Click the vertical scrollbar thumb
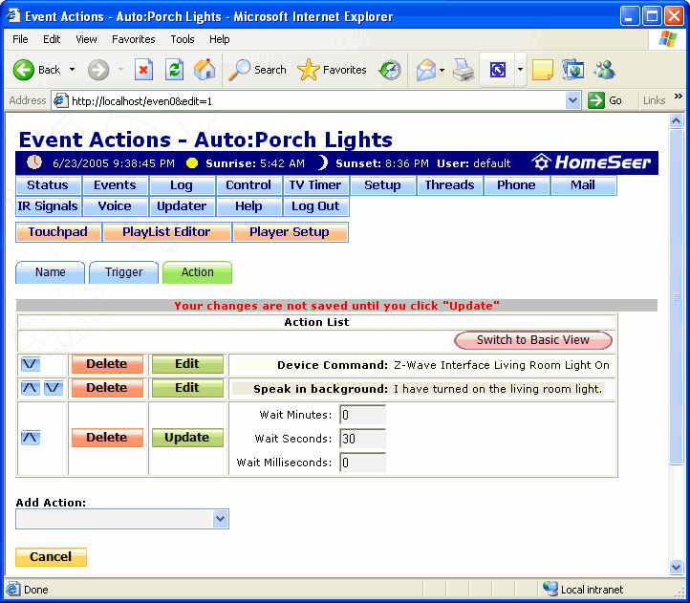Viewport: 690px width, 603px height. click(676, 297)
